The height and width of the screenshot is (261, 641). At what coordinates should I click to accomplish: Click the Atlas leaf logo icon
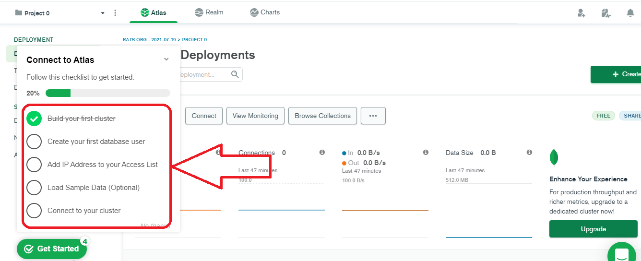144,12
